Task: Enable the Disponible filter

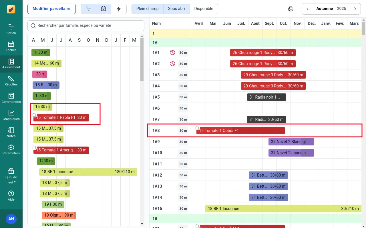Action: pyautogui.click(x=204, y=9)
